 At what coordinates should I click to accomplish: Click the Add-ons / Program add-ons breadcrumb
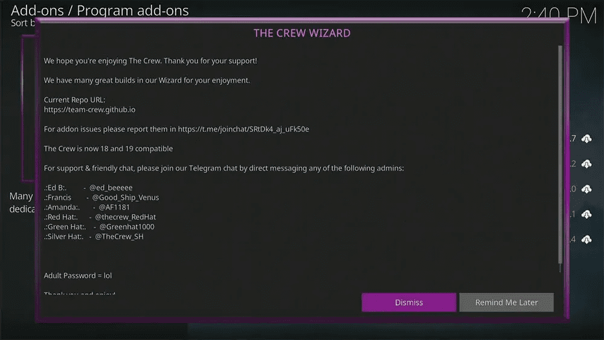click(x=100, y=11)
